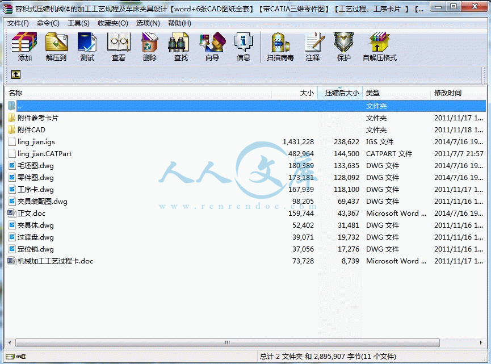Select the file 过渡盘.dwg
Image resolution: width=491 pixels, height=364 pixels.
tap(35, 237)
